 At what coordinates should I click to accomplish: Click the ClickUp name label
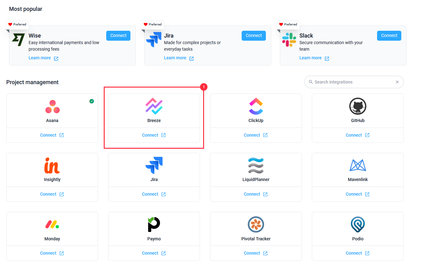point(256,120)
